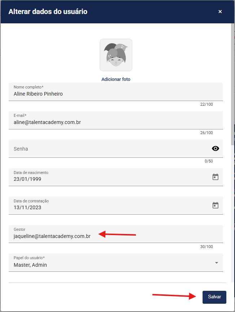Click into the E-mail field
The height and width of the screenshot is (312, 235).
point(108,122)
